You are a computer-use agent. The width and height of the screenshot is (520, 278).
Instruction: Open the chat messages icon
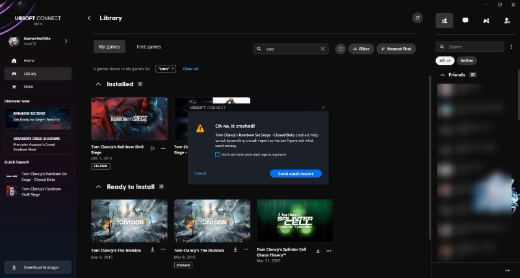(465, 20)
